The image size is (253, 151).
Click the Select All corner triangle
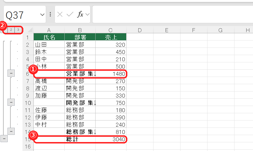click(30, 30)
